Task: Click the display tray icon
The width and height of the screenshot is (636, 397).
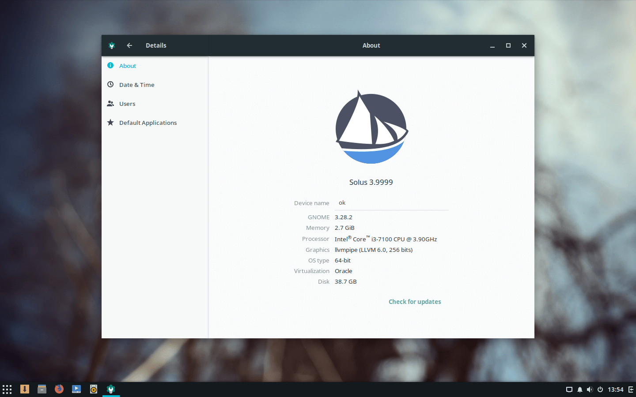Action: click(569, 390)
